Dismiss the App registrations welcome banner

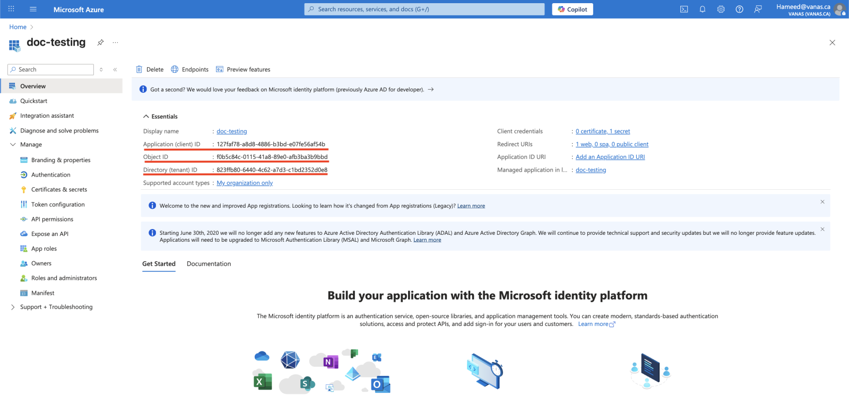tap(822, 202)
